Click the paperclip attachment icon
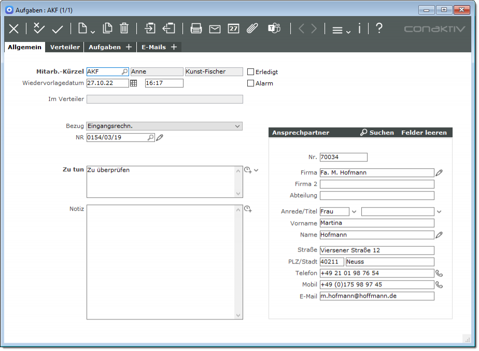Viewport: 479px width, 351px height. [x=252, y=29]
